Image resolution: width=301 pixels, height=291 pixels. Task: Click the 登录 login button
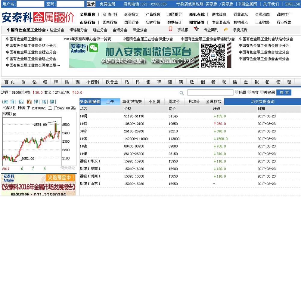(91, 4)
